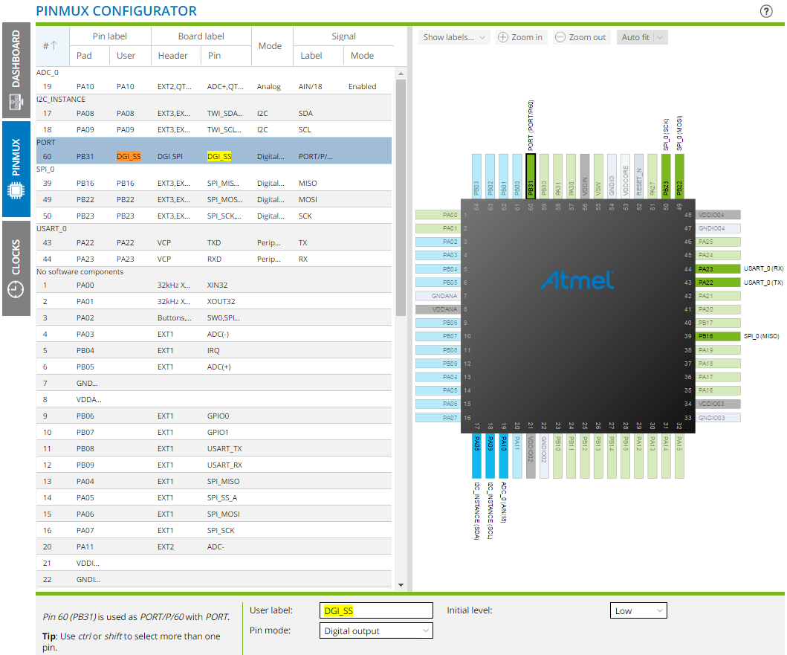
Task: Select the PA10 ADC_0 table row
Action: pyautogui.click(x=214, y=86)
